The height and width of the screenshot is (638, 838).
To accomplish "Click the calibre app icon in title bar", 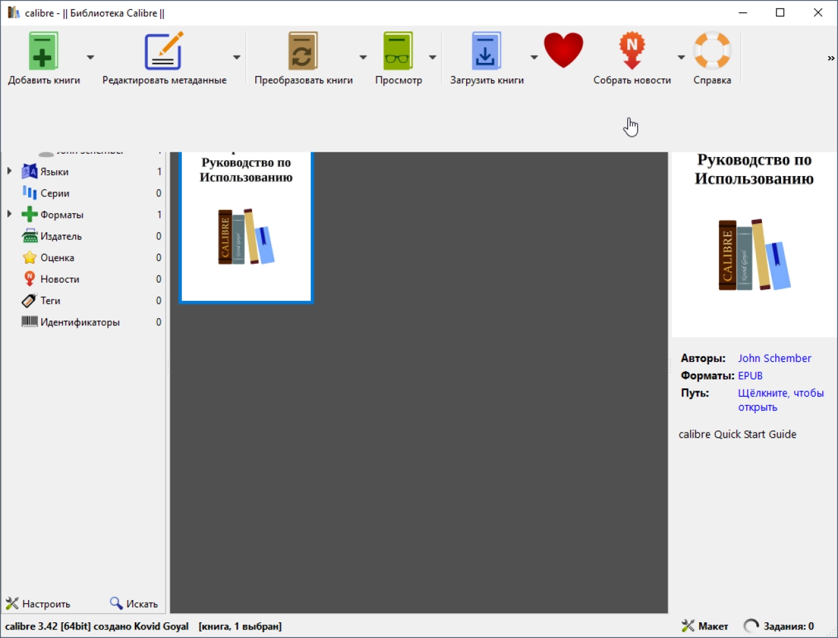I will [14, 12].
